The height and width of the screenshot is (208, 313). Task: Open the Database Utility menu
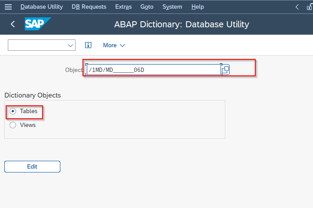pyautogui.click(x=42, y=7)
